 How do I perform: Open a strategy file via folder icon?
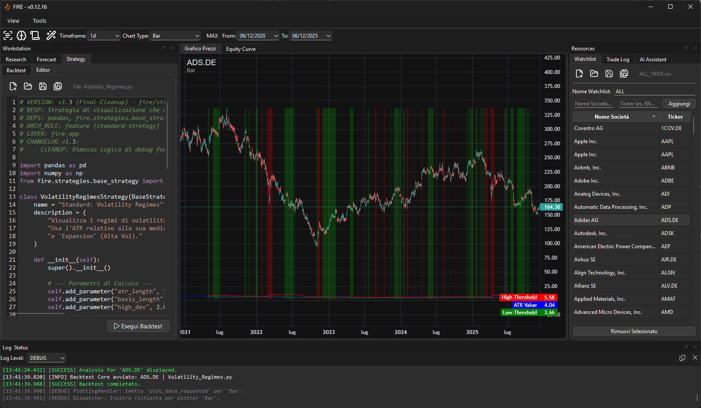pyautogui.click(x=28, y=86)
